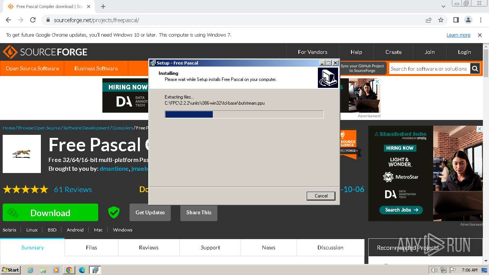Viewport: 489px width, 275px height.
Task: Select the Windows platform link
Action: [x=123, y=230]
